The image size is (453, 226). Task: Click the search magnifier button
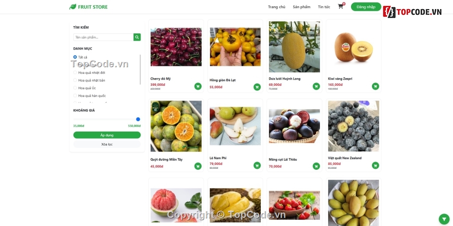137,37
